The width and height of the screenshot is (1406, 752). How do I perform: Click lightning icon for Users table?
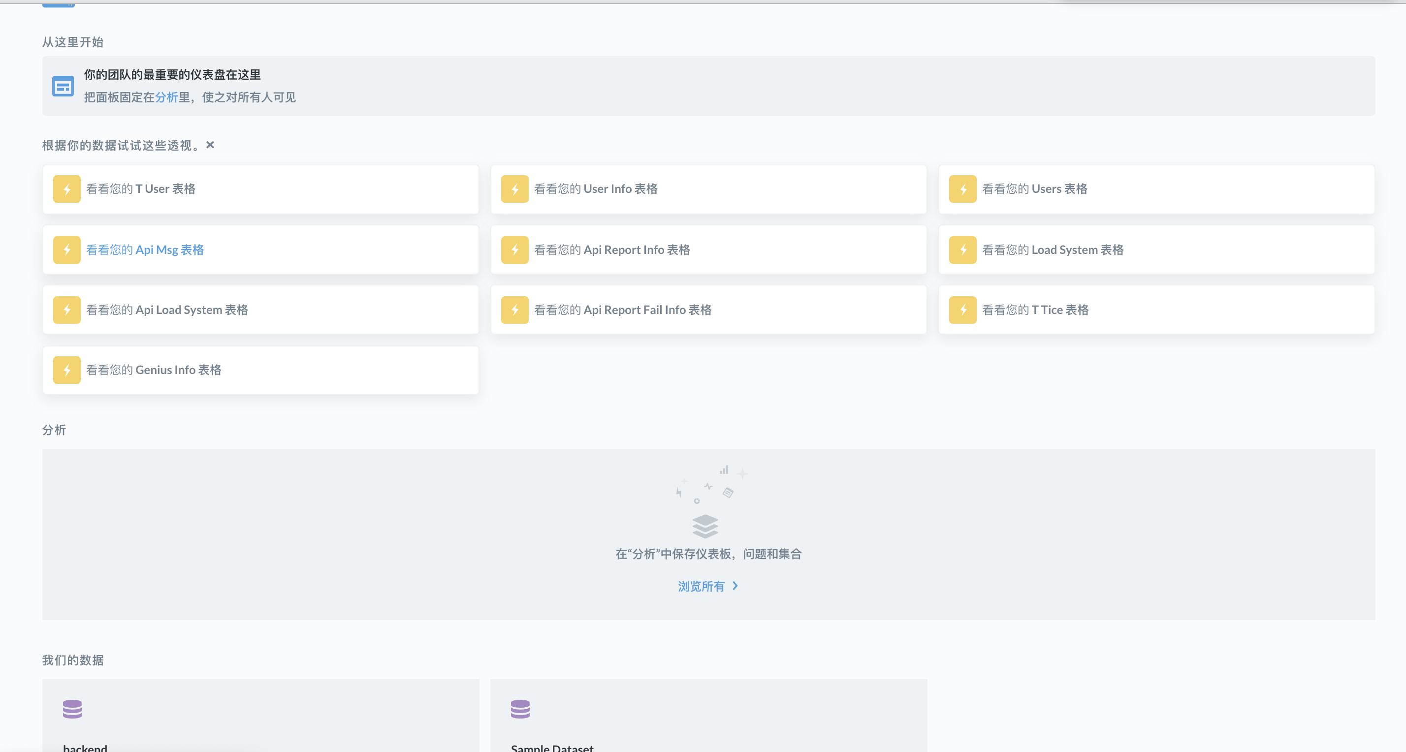click(963, 189)
